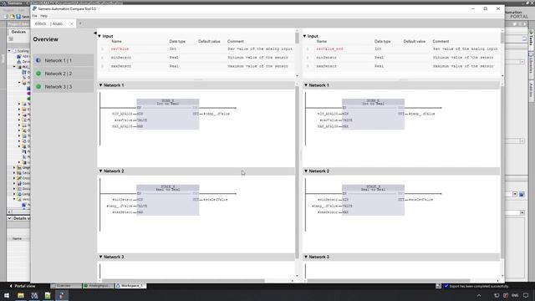The image size is (535, 301).
Task: Open the Help menu in the Compare Tool
Action: point(43,16)
